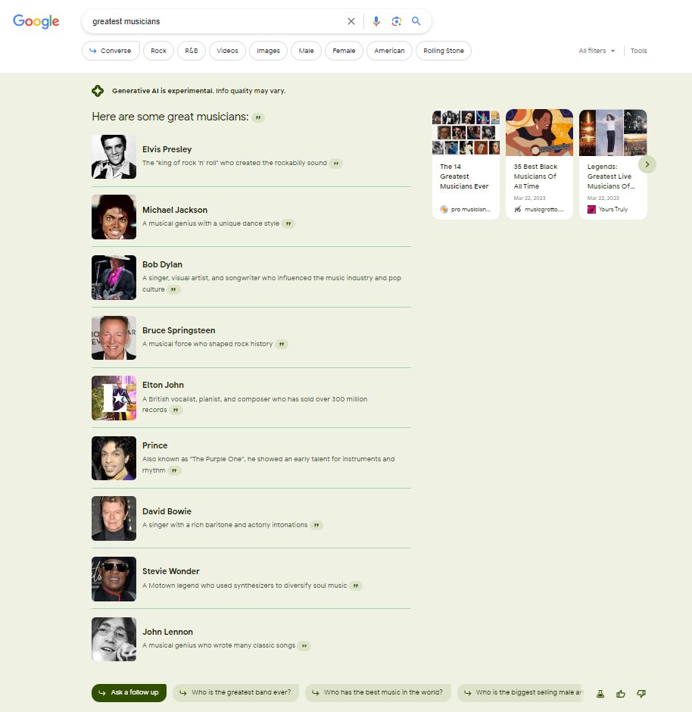This screenshot has width=692, height=712.
Task: Give thumbs up feedback
Action: tap(621, 693)
